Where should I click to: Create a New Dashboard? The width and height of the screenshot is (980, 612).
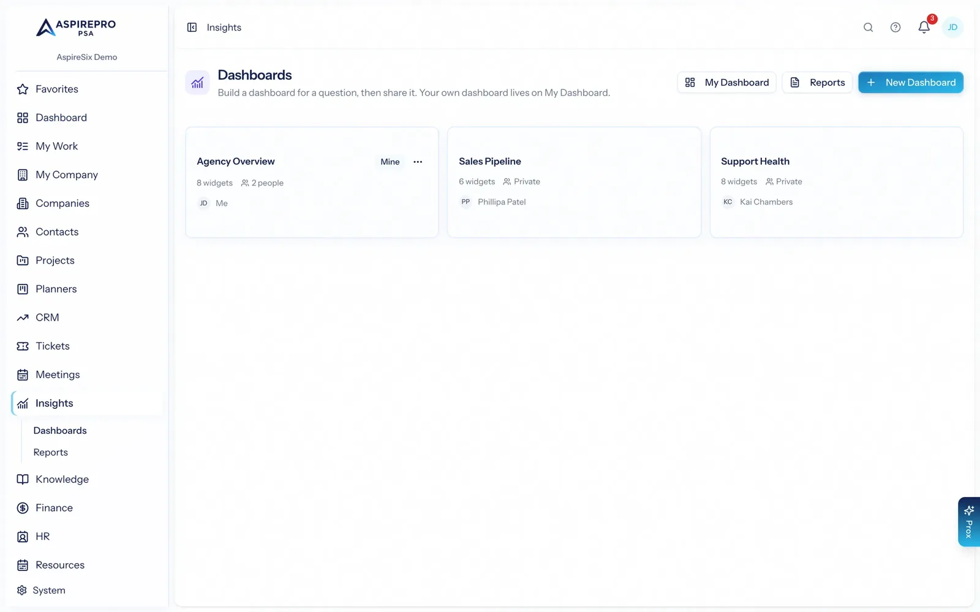(x=911, y=83)
